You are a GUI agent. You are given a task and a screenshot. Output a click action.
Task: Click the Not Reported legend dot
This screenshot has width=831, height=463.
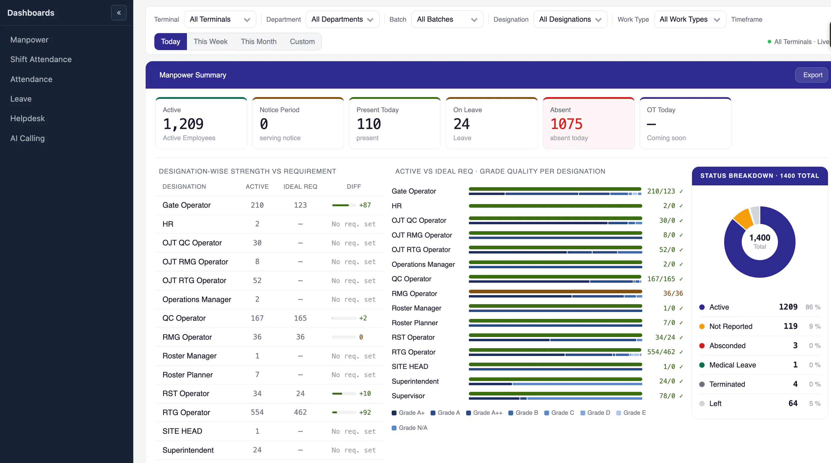point(702,327)
